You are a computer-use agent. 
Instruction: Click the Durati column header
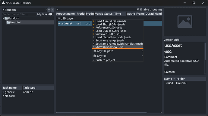point(150,14)
